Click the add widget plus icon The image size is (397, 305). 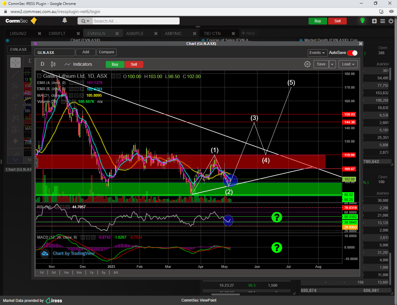coord(374,21)
